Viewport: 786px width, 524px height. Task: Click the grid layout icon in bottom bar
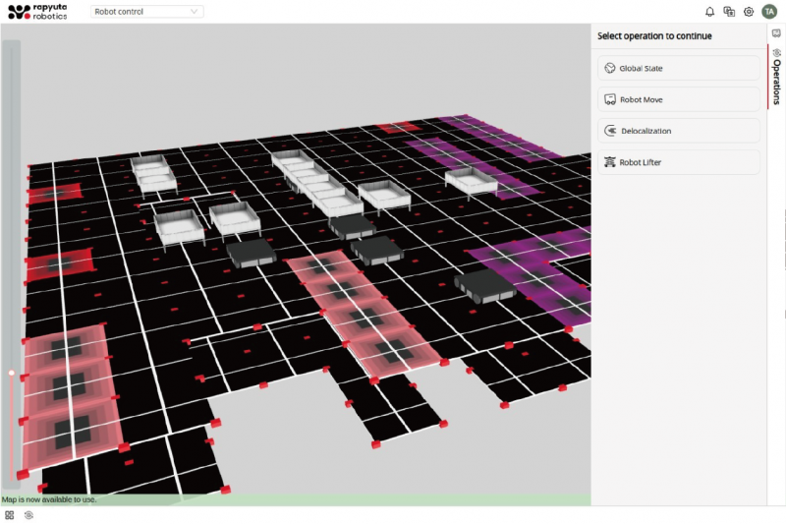(10, 514)
